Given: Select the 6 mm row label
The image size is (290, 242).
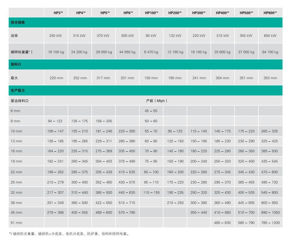Looking at the screenshot, I should point(15,111).
